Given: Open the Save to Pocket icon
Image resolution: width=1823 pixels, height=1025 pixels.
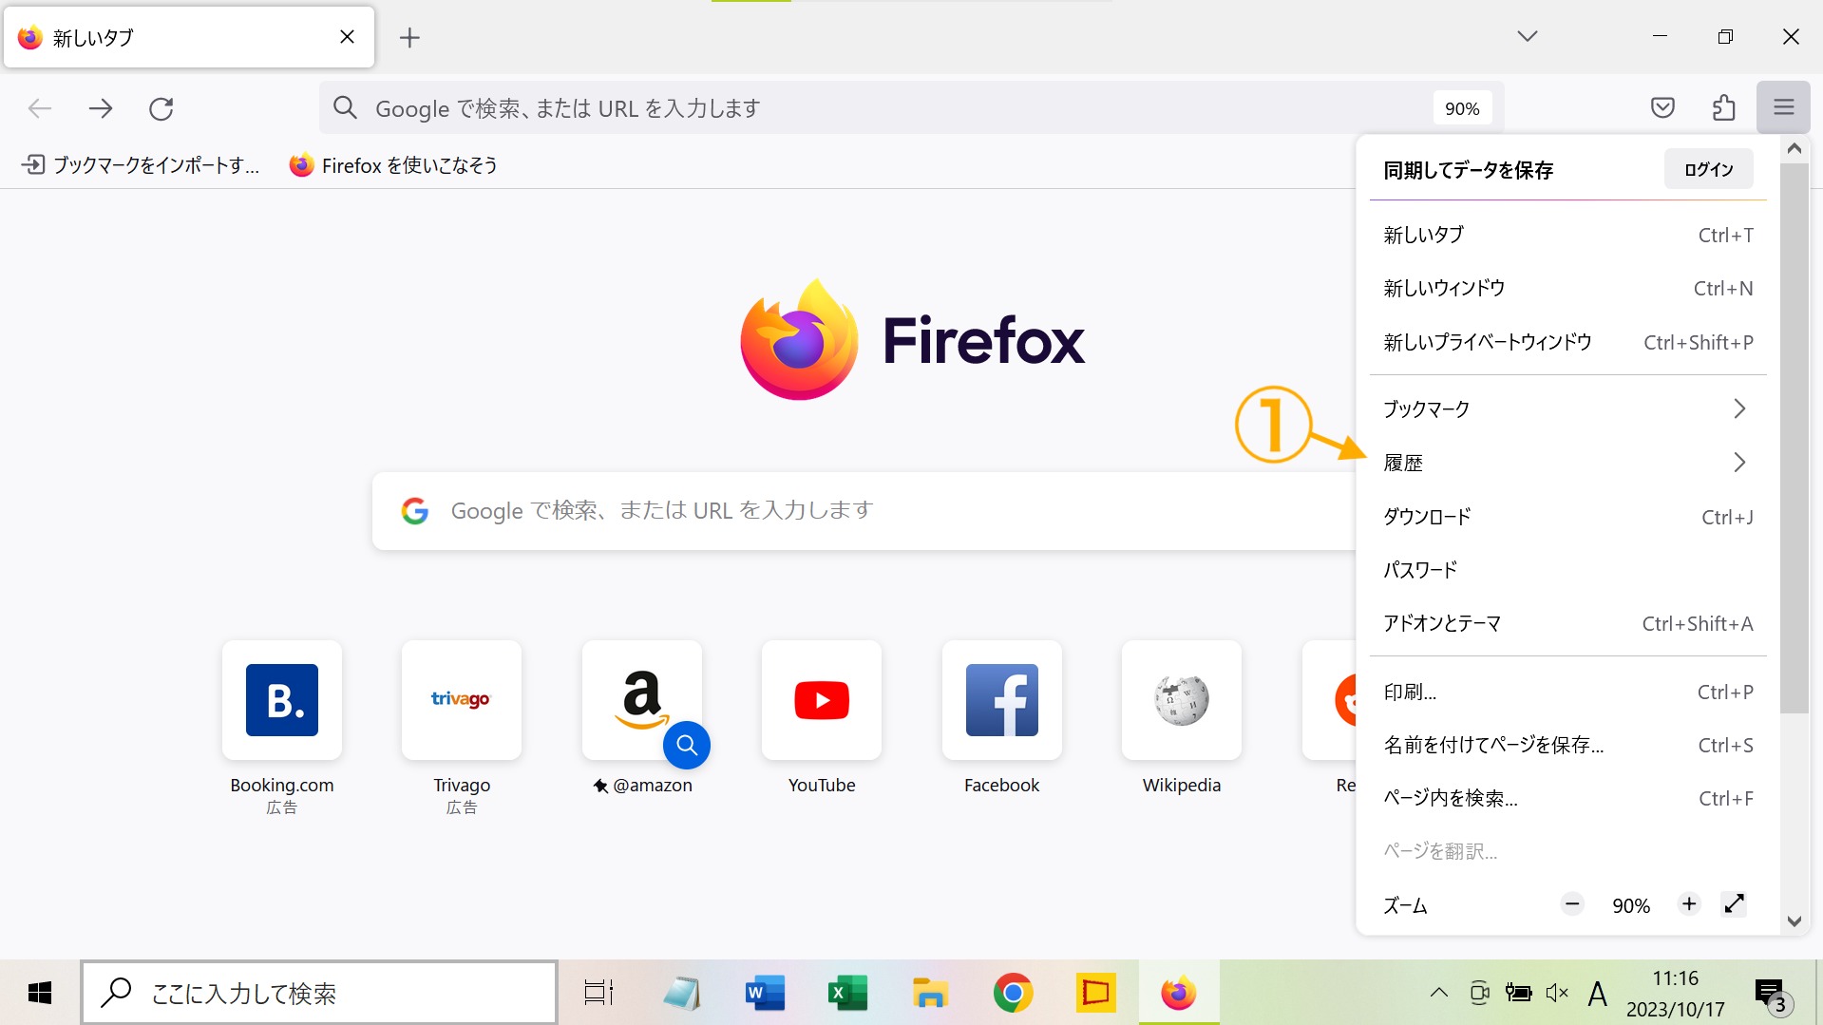Looking at the screenshot, I should coord(1662,107).
